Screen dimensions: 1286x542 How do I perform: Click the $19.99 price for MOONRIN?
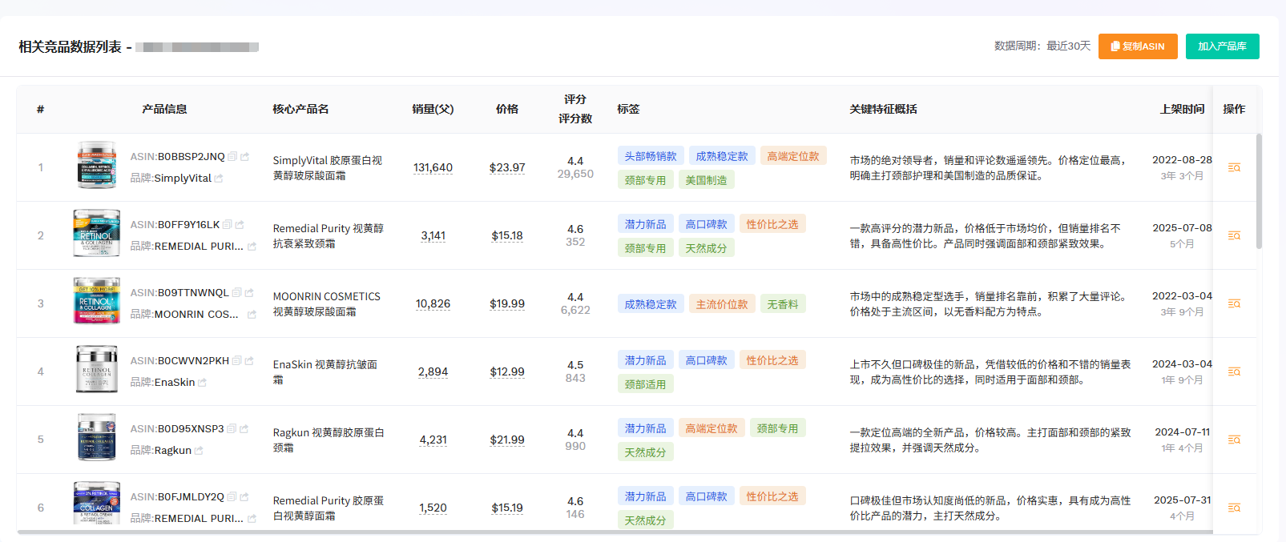pyautogui.click(x=507, y=303)
